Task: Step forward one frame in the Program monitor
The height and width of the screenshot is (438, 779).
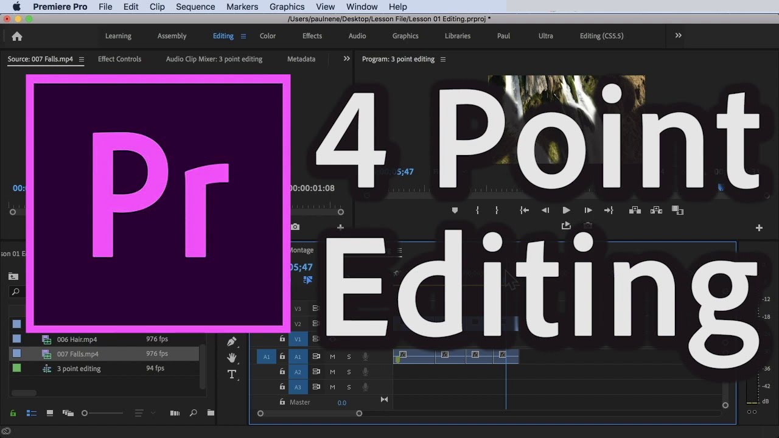Action: (588, 210)
